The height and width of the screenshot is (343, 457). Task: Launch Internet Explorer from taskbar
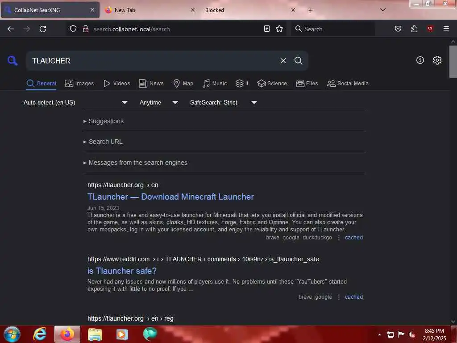(39, 334)
